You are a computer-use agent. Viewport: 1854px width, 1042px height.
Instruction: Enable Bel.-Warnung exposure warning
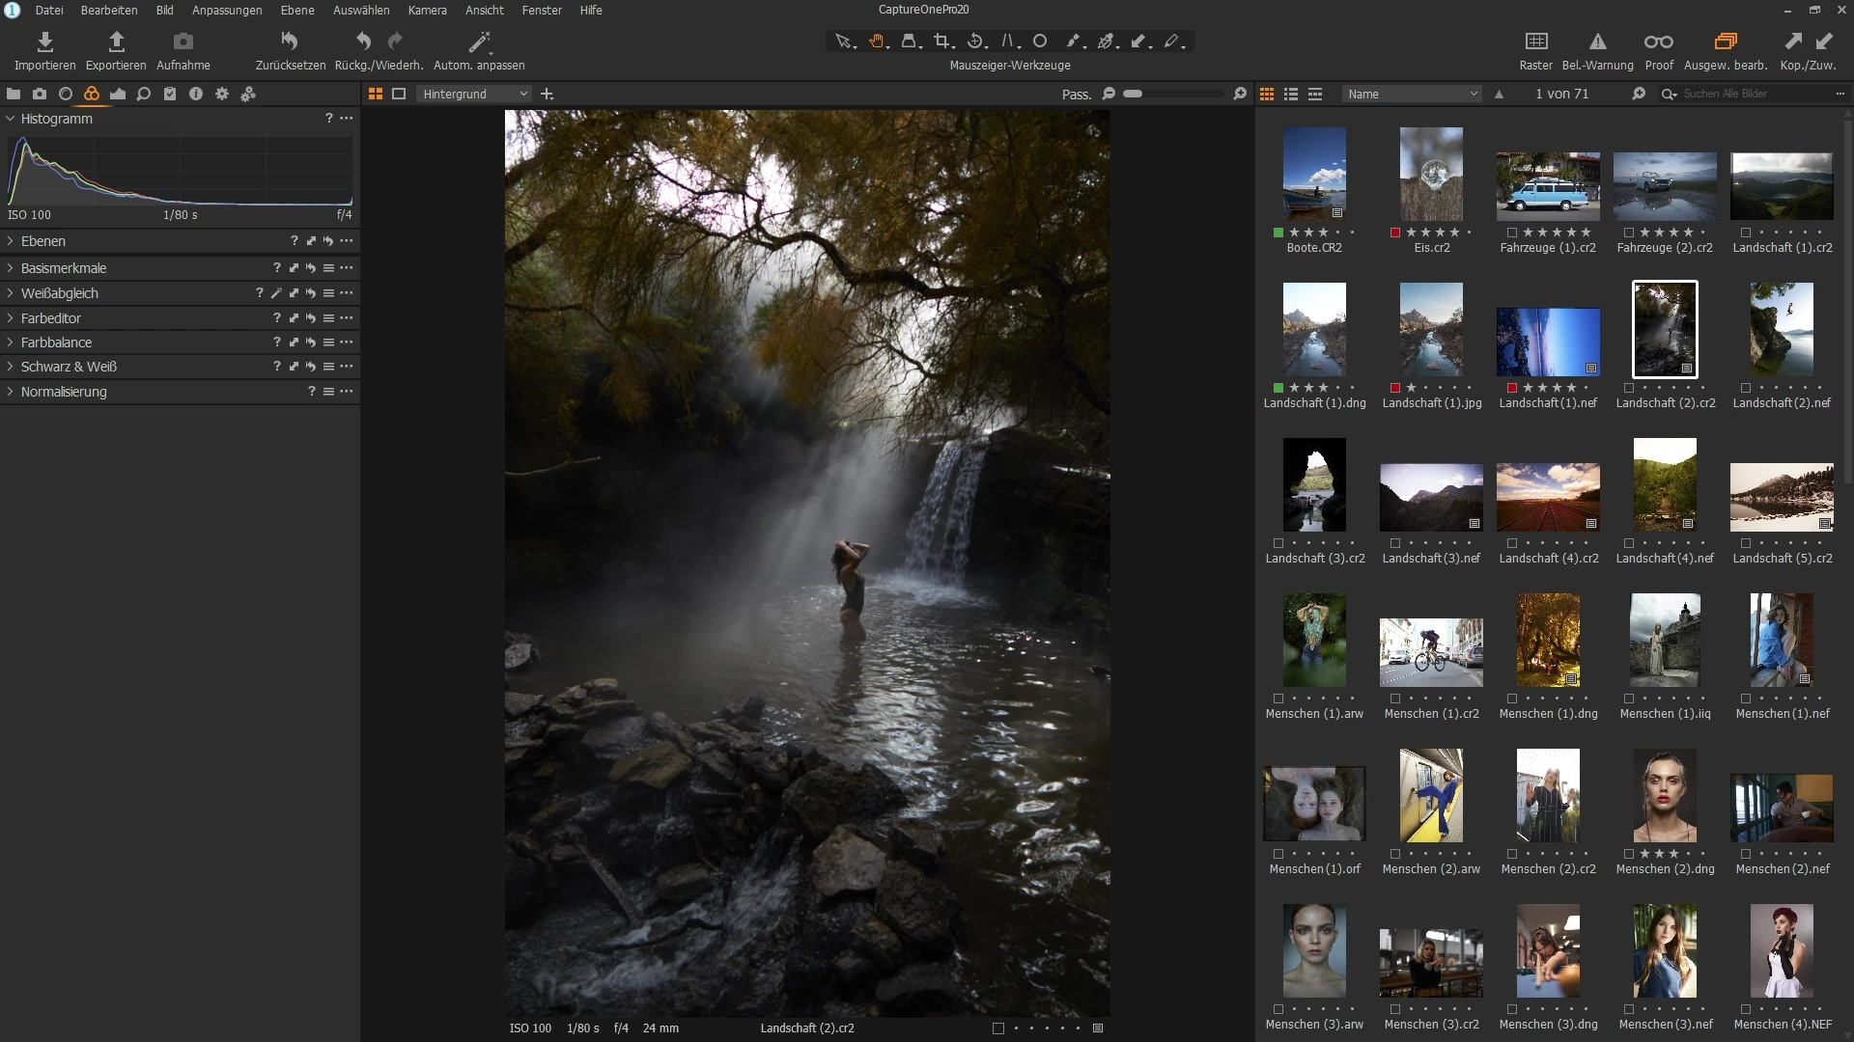(1597, 41)
